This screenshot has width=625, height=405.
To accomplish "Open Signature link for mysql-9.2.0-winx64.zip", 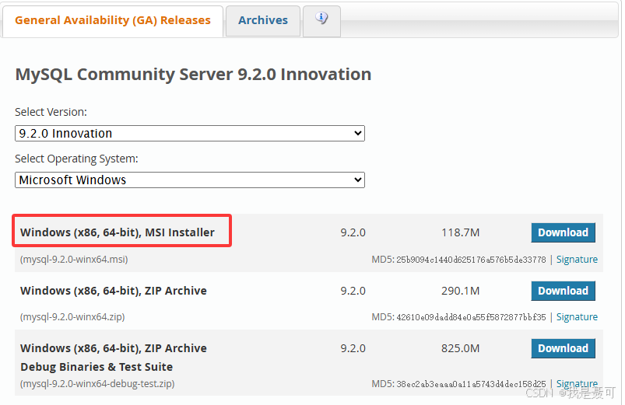I will click(x=577, y=317).
